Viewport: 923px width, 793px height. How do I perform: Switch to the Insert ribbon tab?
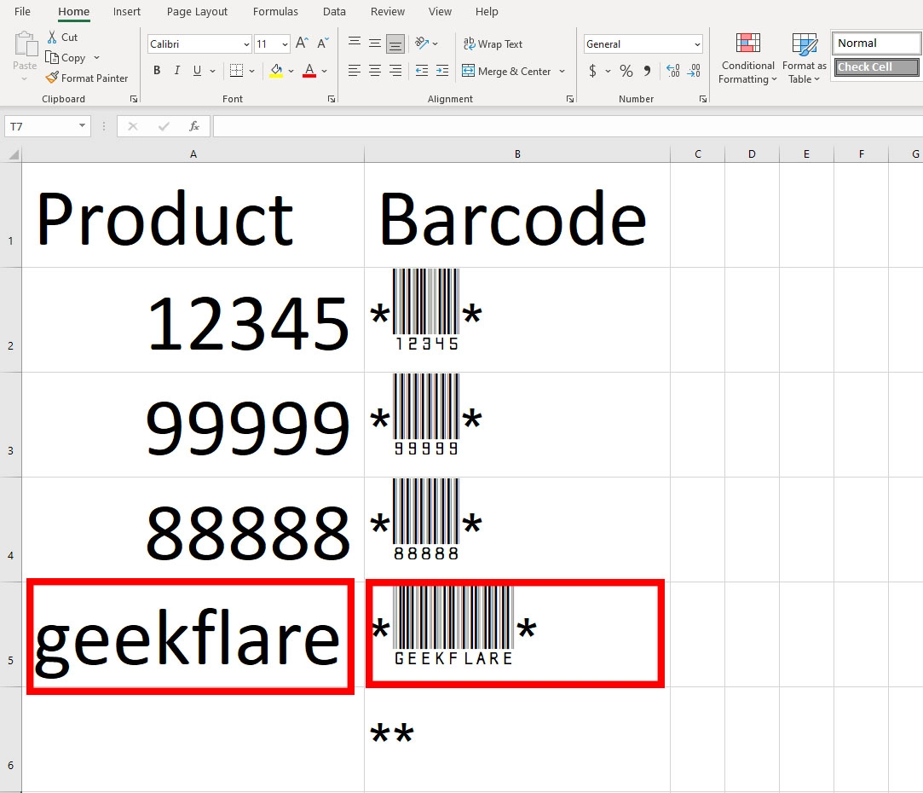[x=126, y=11]
